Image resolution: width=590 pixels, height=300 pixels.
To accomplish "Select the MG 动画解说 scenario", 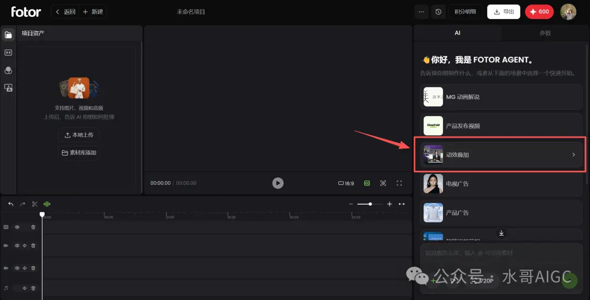I will coord(501,97).
